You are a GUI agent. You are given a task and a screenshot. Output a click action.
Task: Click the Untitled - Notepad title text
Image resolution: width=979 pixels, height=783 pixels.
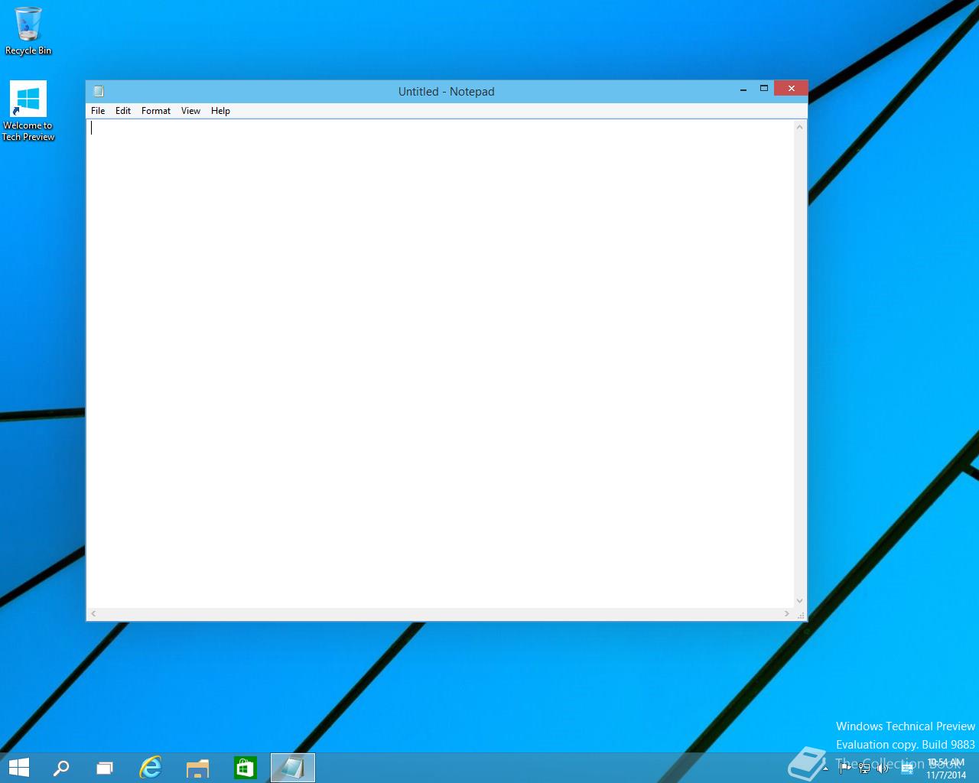(447, 92)
